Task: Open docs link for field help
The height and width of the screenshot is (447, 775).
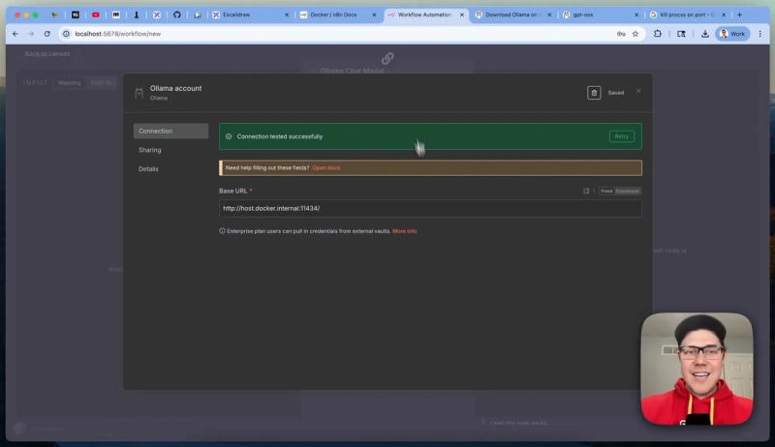Action: [325, 167]
